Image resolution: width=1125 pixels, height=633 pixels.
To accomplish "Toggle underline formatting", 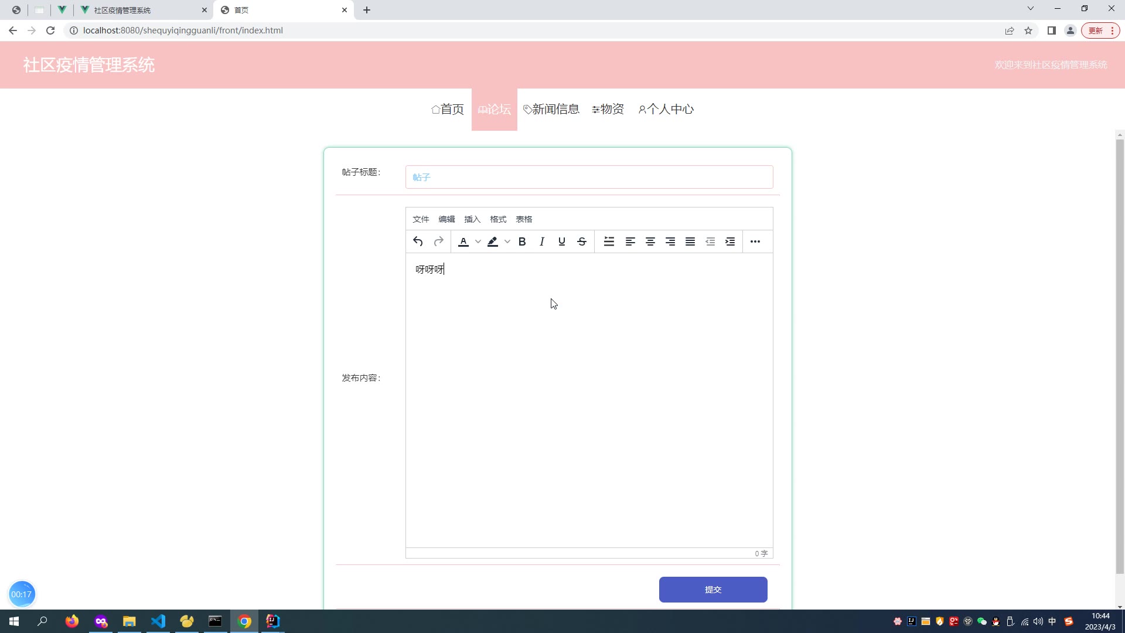I will tap(562, 241).
